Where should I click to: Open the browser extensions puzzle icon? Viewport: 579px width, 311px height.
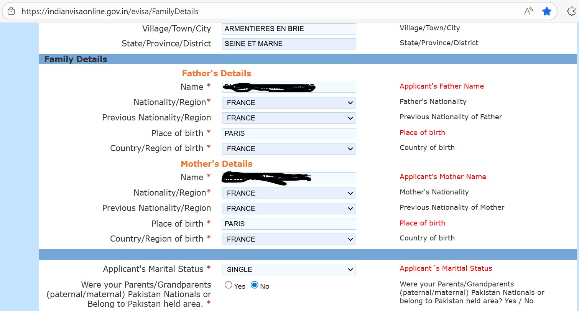tap(571, 11)
